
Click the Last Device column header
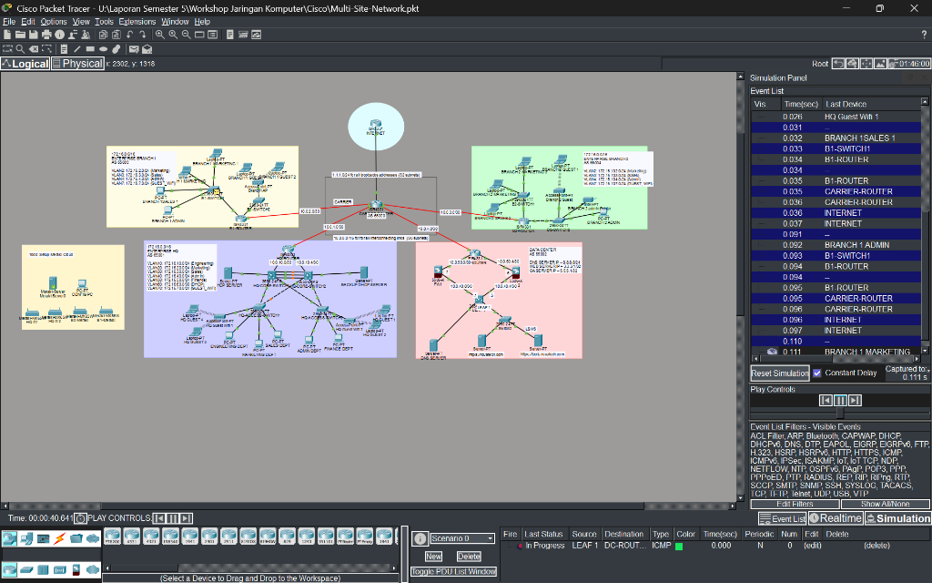871,104
